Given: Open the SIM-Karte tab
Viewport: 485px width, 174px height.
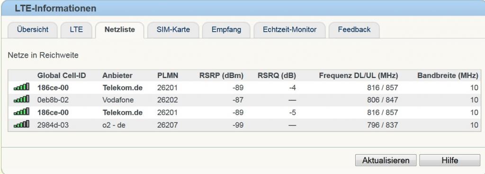Looking at the screenshot, I should 173,30.
